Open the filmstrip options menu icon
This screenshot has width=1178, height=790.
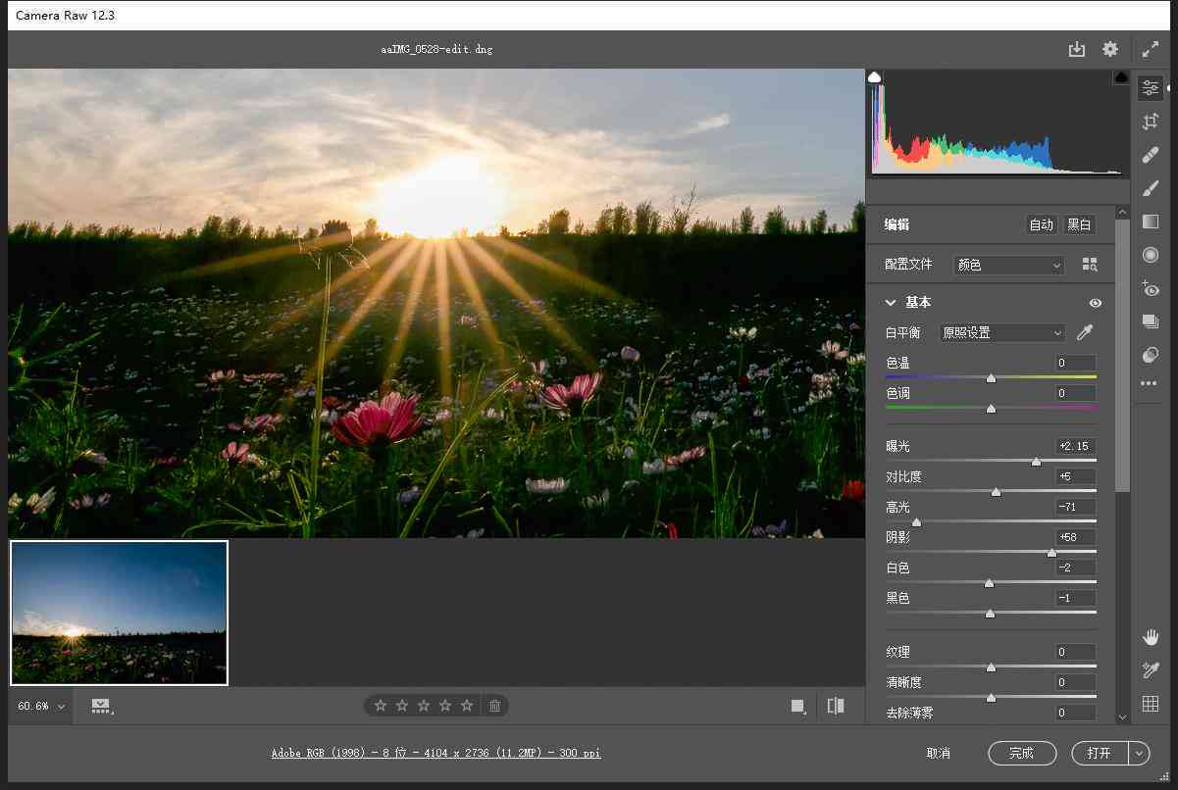(101, 706)
